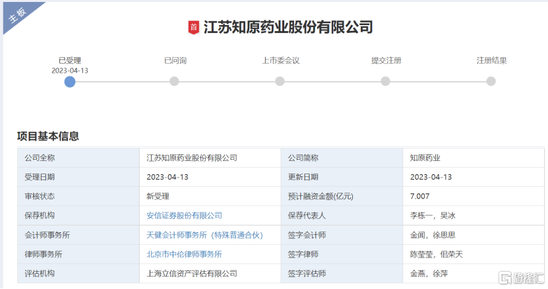Image resolution: width=548 pixels, height=289 pixels.
Task: Click the 签字会计师 table label
Action: pos(307,235)
